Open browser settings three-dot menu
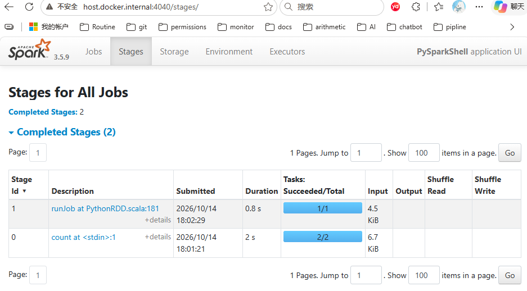 coord(479,7)
